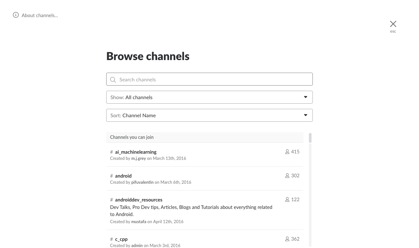The width and height of the screenshot is (419, 248).
Task: Click the About channels info icon
Action: tap(16, 15)
